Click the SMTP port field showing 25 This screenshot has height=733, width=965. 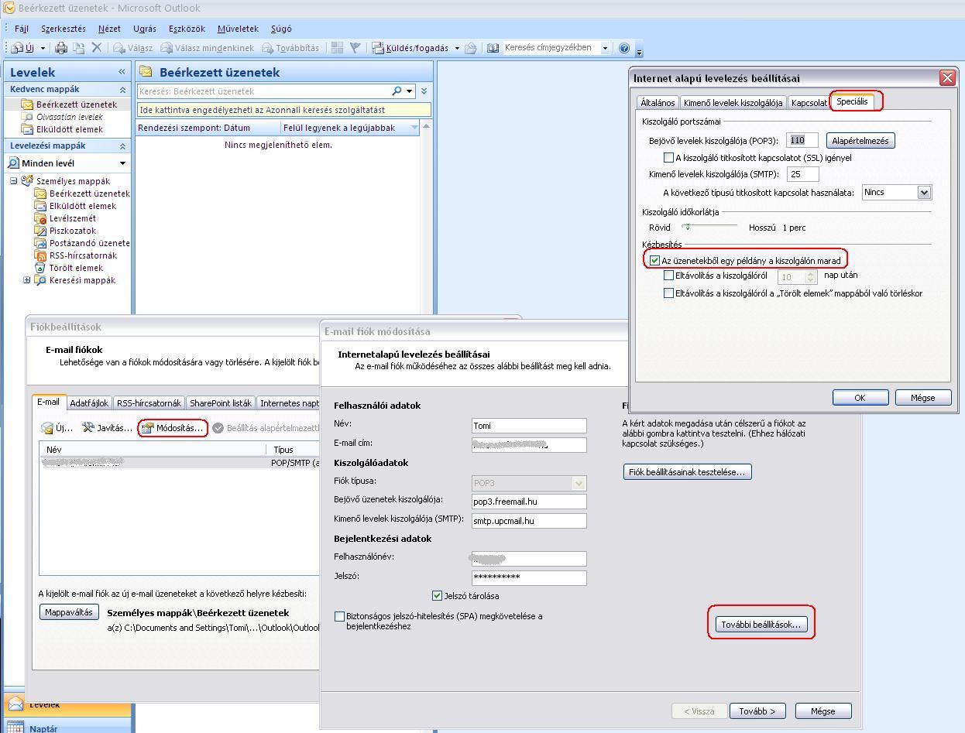802,174
